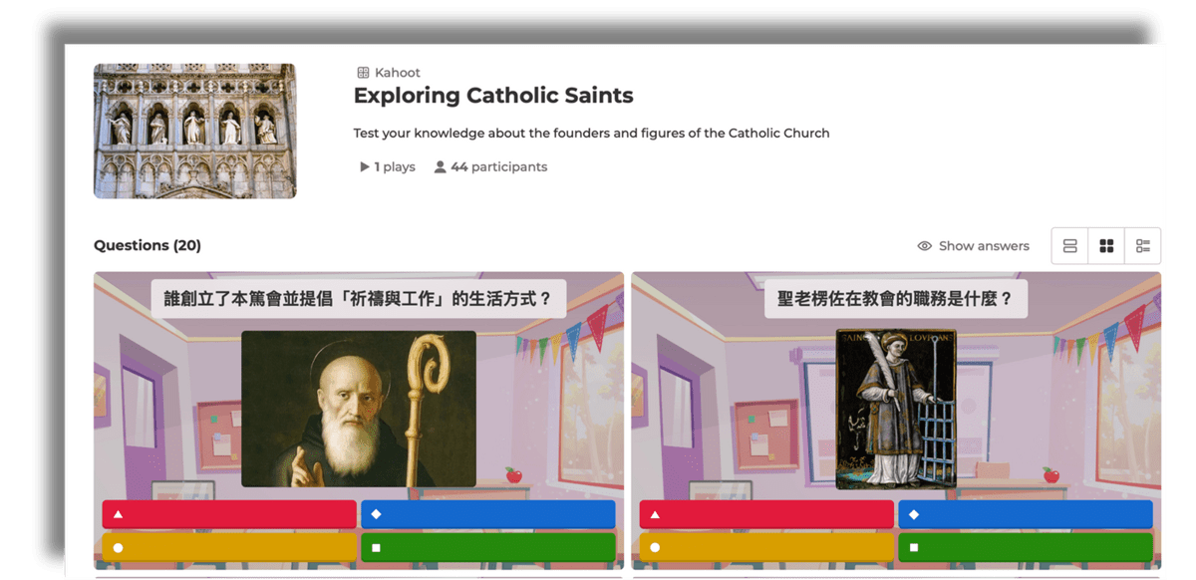Select the red triangle answer in first question
The height and width of the screenshot is (580, 1196).
pyautogui.click(x=229, y=514)
